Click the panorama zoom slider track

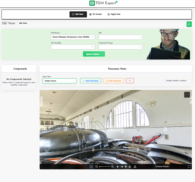pyautogui.click(x=105, y=167)
